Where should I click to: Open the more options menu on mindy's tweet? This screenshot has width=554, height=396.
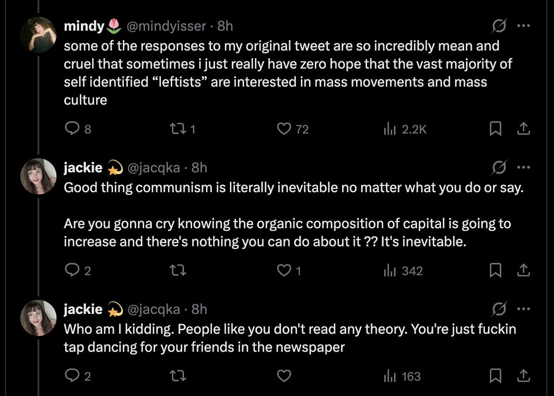click(523, 26)
